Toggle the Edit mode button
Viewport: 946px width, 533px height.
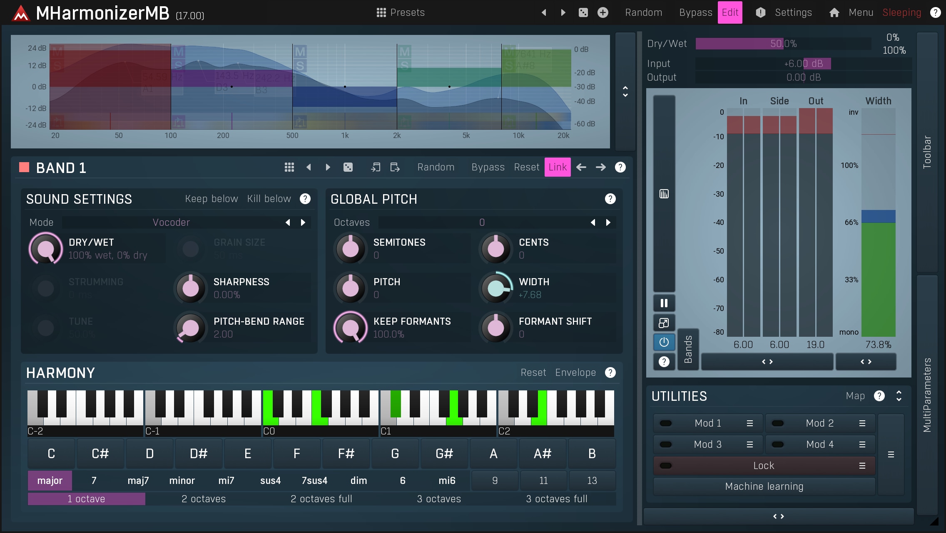(x=729, y=12)
